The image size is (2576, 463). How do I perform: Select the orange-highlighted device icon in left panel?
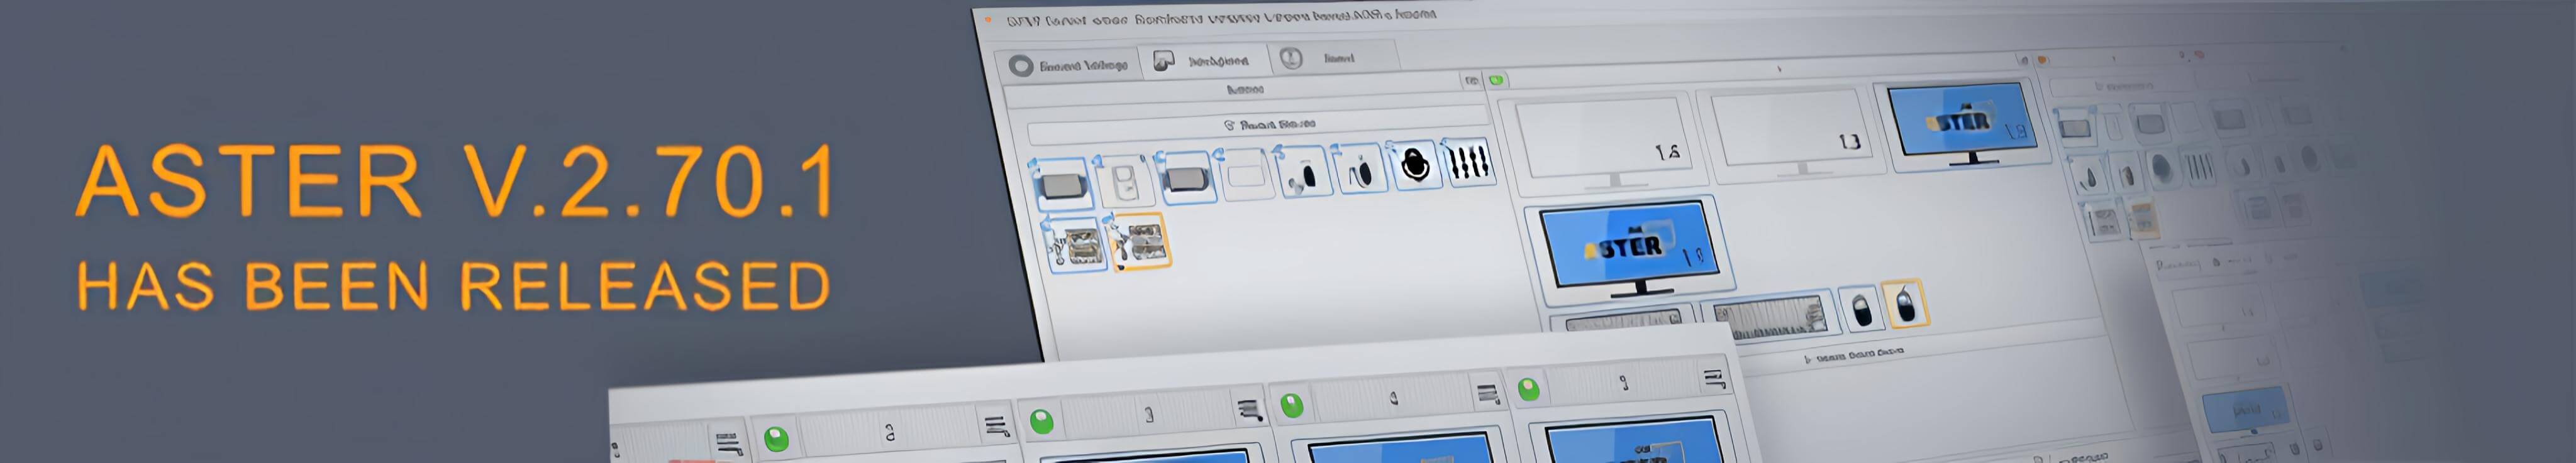pos(1141,241)
